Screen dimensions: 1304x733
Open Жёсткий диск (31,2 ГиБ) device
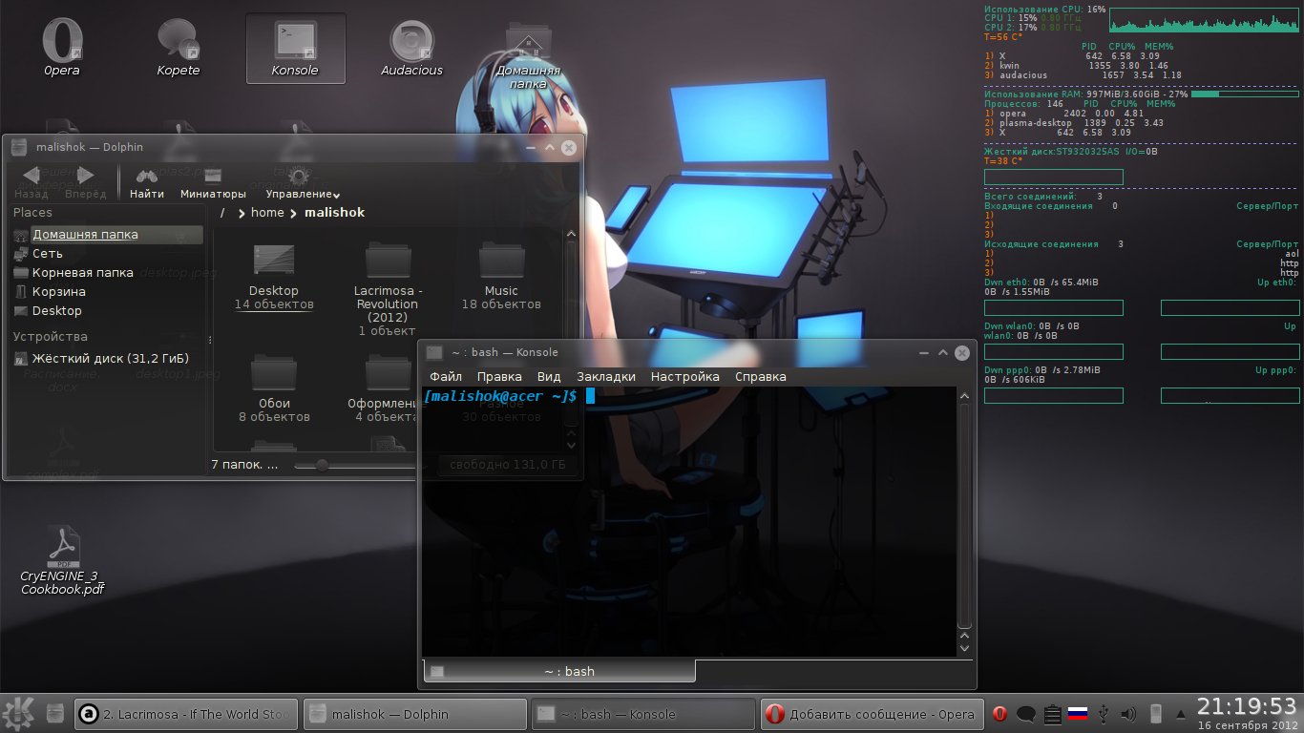(106, 358)
